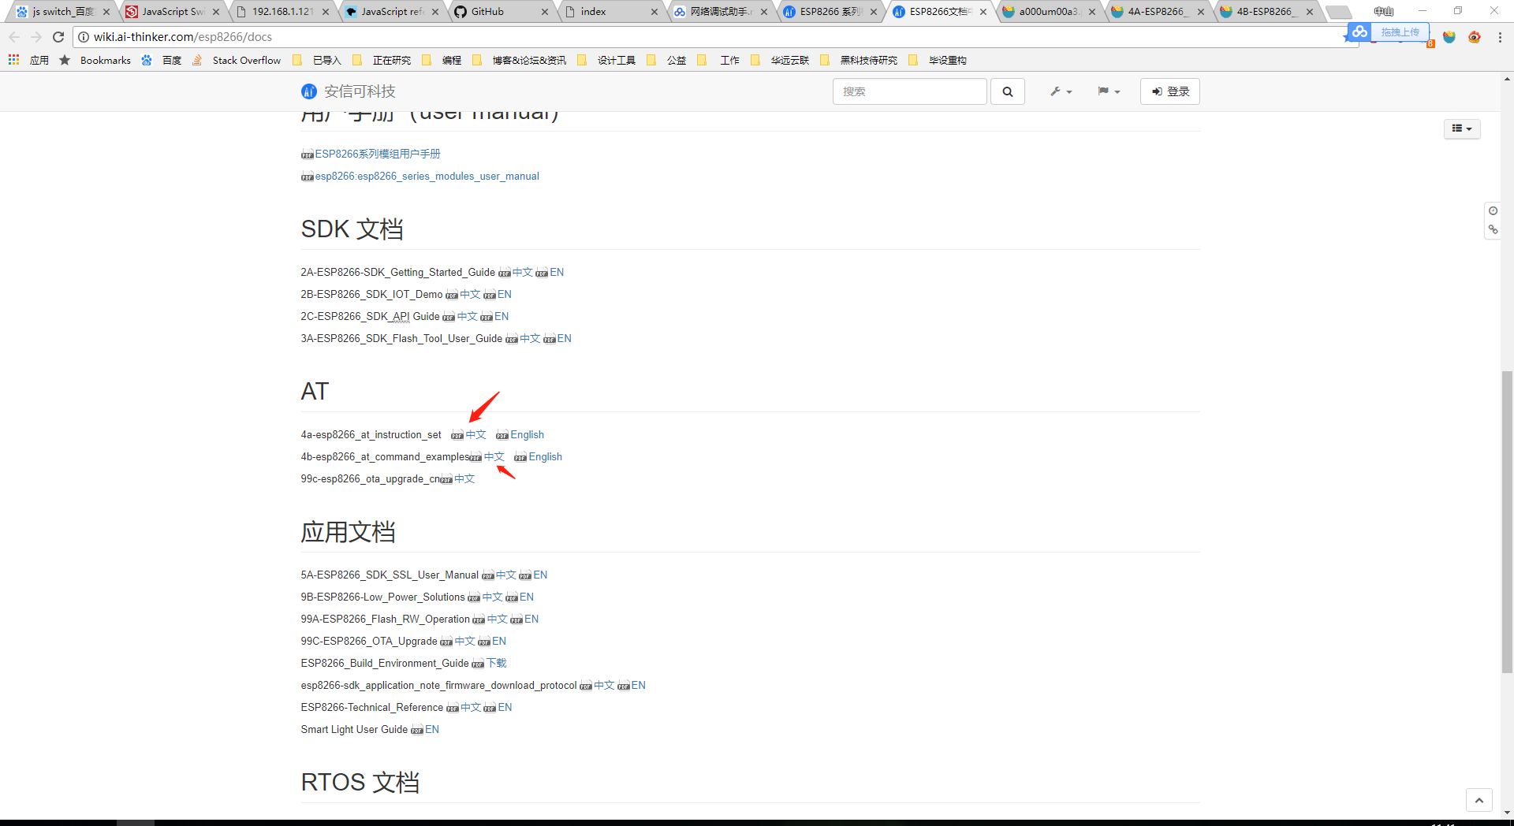Focus the 搜索 search field
Viewport: 1514px width, 826px height.
909,91
